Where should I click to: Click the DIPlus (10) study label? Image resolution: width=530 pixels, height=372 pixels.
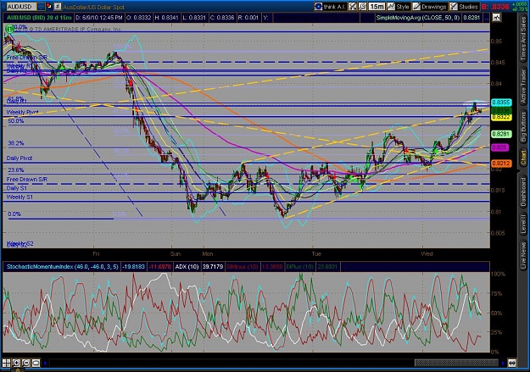pyautogui.click(x=300, y=267)
